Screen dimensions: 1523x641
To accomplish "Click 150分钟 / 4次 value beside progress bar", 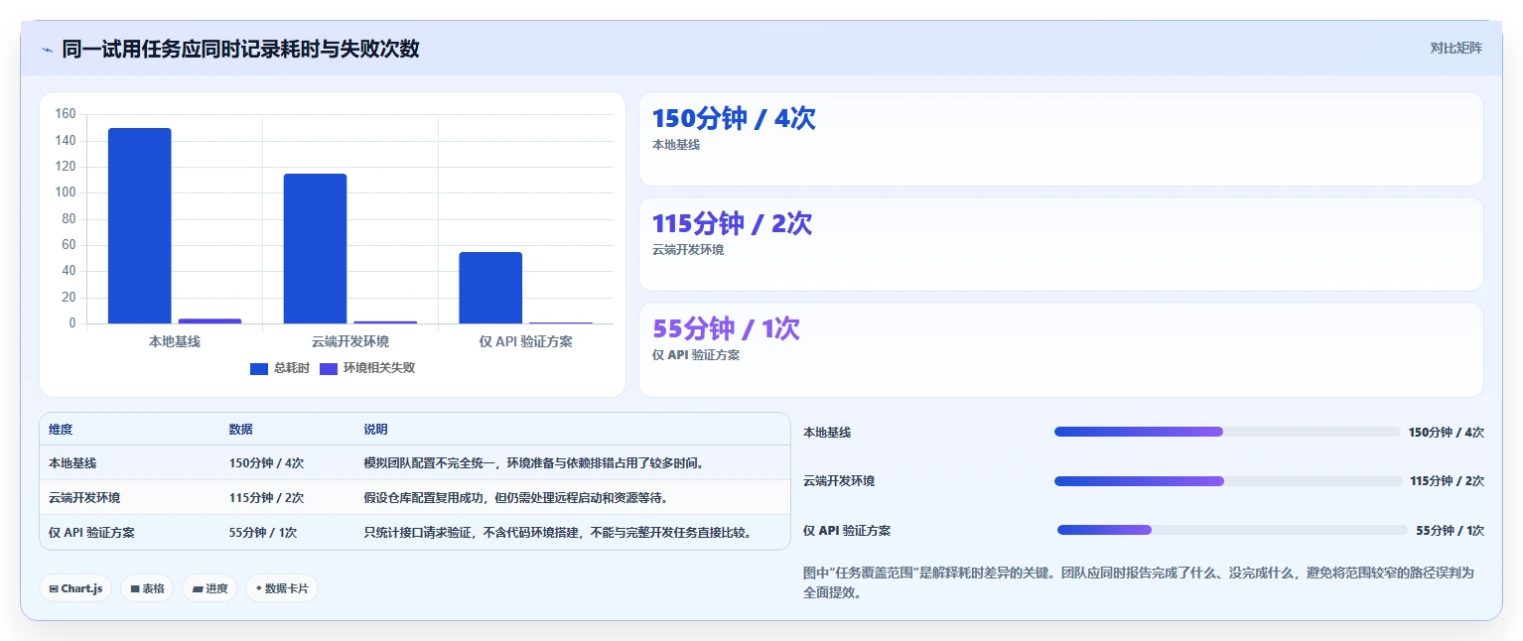I will pos(1447,433).
